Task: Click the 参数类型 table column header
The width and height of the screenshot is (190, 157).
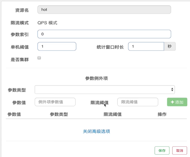Action: point(59,114)
